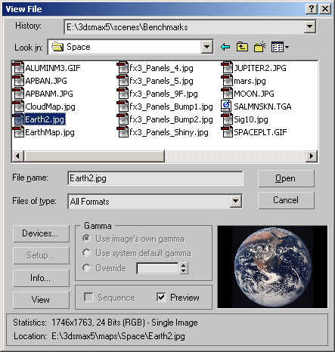Disable the Preview checkbox

click(161, 298)
